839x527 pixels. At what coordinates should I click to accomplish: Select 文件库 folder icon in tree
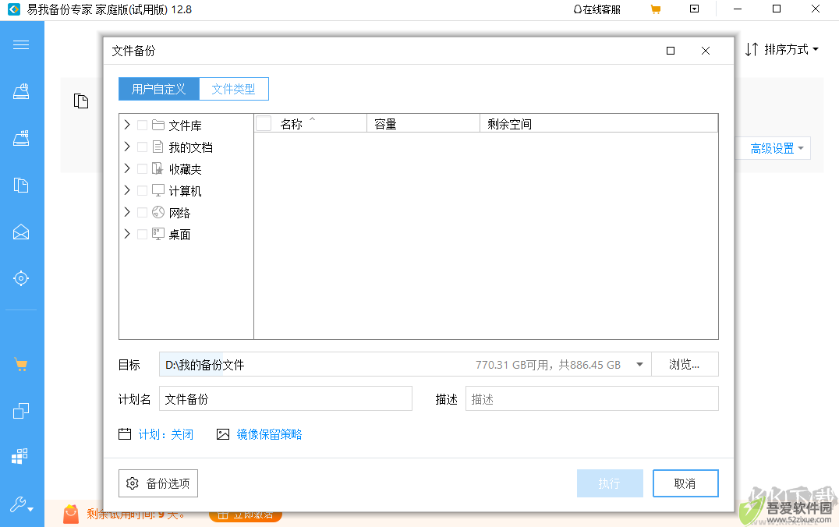(158, 125)
